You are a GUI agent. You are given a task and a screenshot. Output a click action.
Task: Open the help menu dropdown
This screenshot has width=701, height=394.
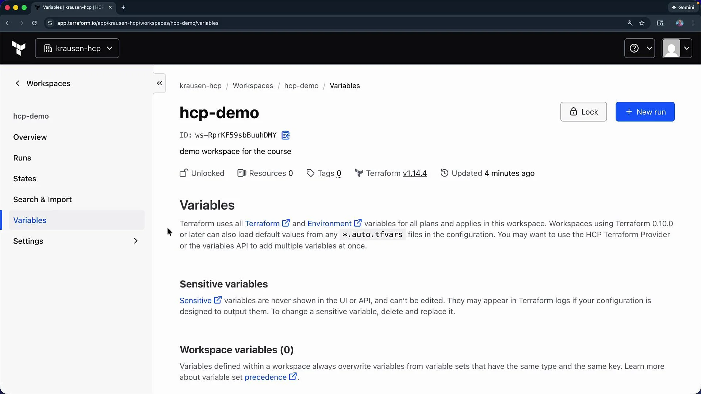tap(640, 48)
